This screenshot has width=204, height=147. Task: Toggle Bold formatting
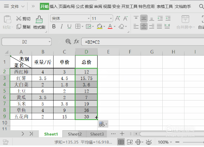point(54,27)
